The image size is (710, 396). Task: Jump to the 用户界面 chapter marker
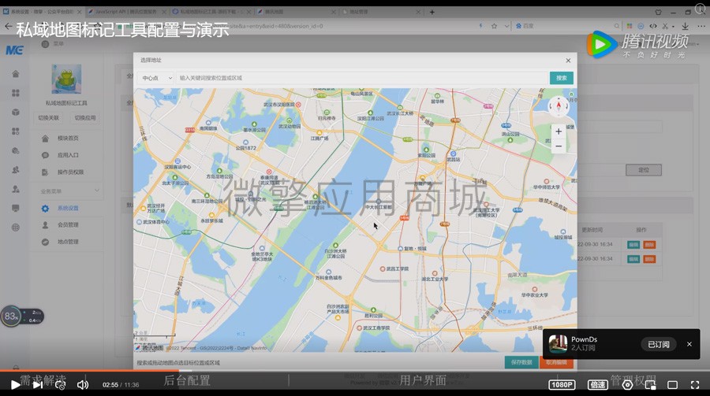pos(423,380)
